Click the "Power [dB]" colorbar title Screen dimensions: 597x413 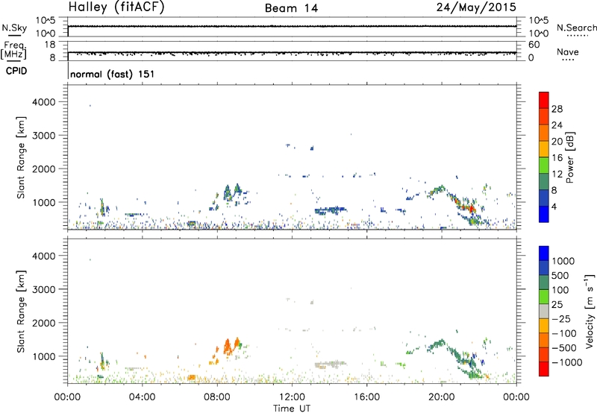click(570, 157)
